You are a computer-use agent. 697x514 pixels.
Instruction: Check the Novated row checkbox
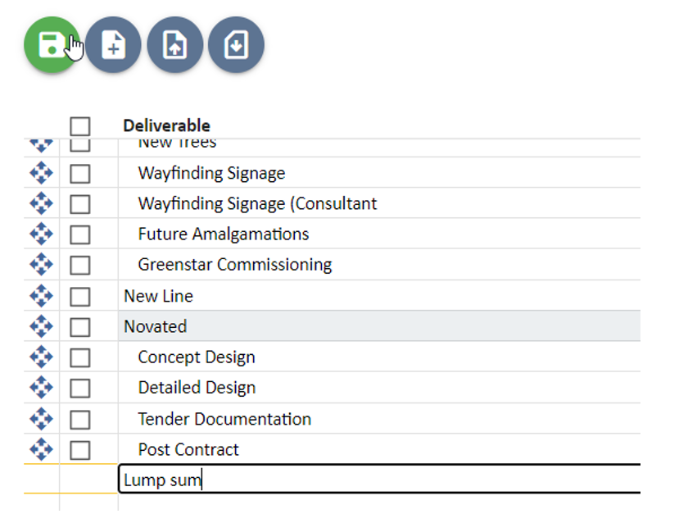tap(79, 325)
